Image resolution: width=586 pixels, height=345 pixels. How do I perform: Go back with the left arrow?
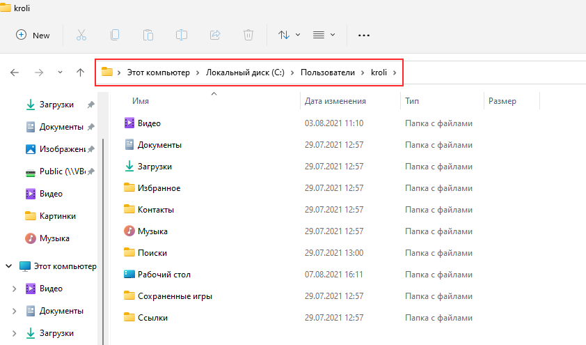(x=15, y=72)
